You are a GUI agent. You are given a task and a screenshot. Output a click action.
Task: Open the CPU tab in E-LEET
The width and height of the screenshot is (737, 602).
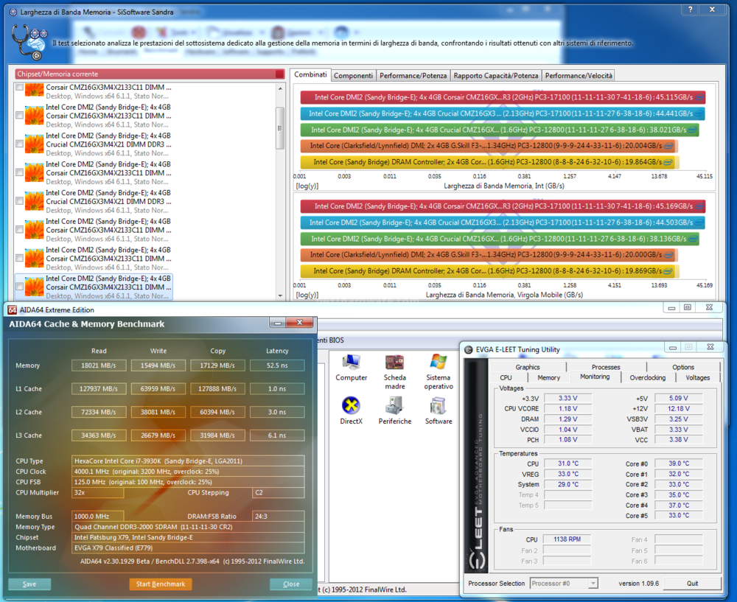506,377
